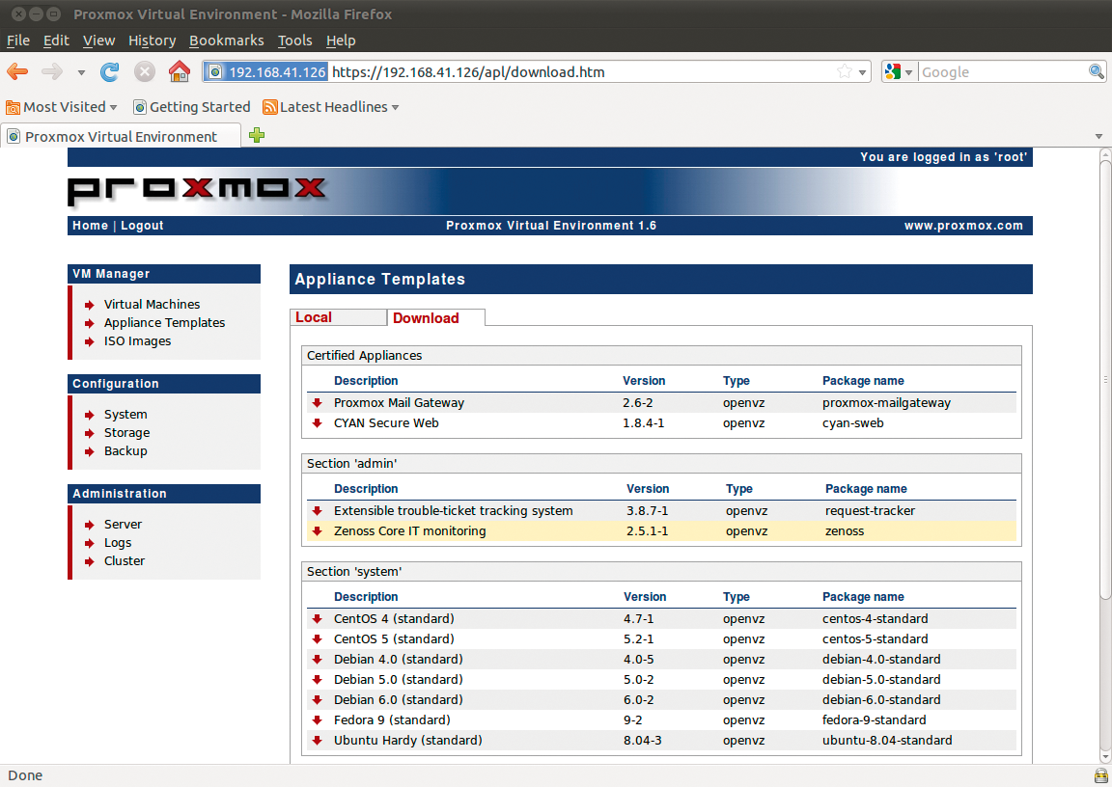The width and height of the screenshot is (1112, 787).
Task: Open a new browser tab with the plus icon
Action: click(257, 136)
